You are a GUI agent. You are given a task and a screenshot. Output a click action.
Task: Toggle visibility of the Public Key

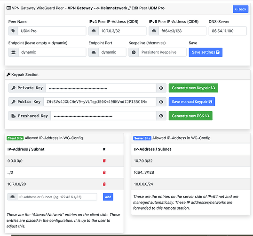point(161,102)
